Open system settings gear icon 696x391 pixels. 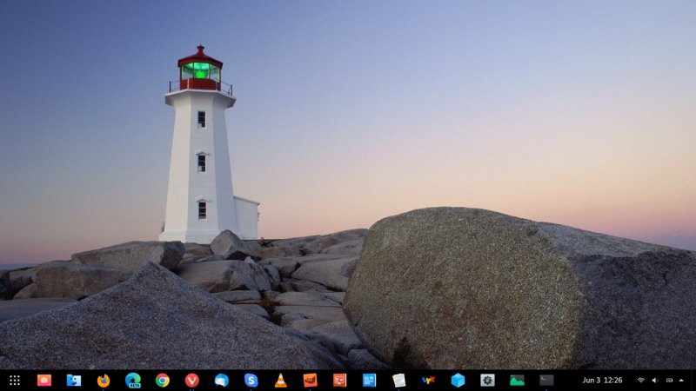tap(487, 381)
